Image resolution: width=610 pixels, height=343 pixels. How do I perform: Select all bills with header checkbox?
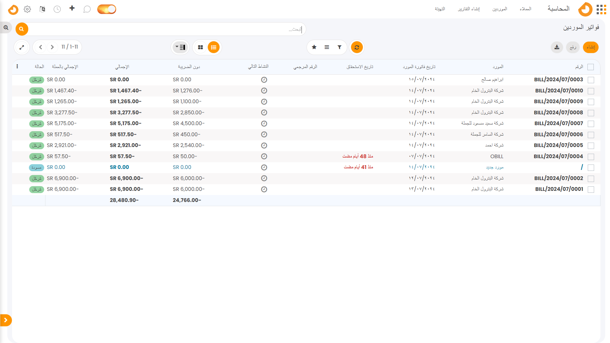tap(591, 67)
